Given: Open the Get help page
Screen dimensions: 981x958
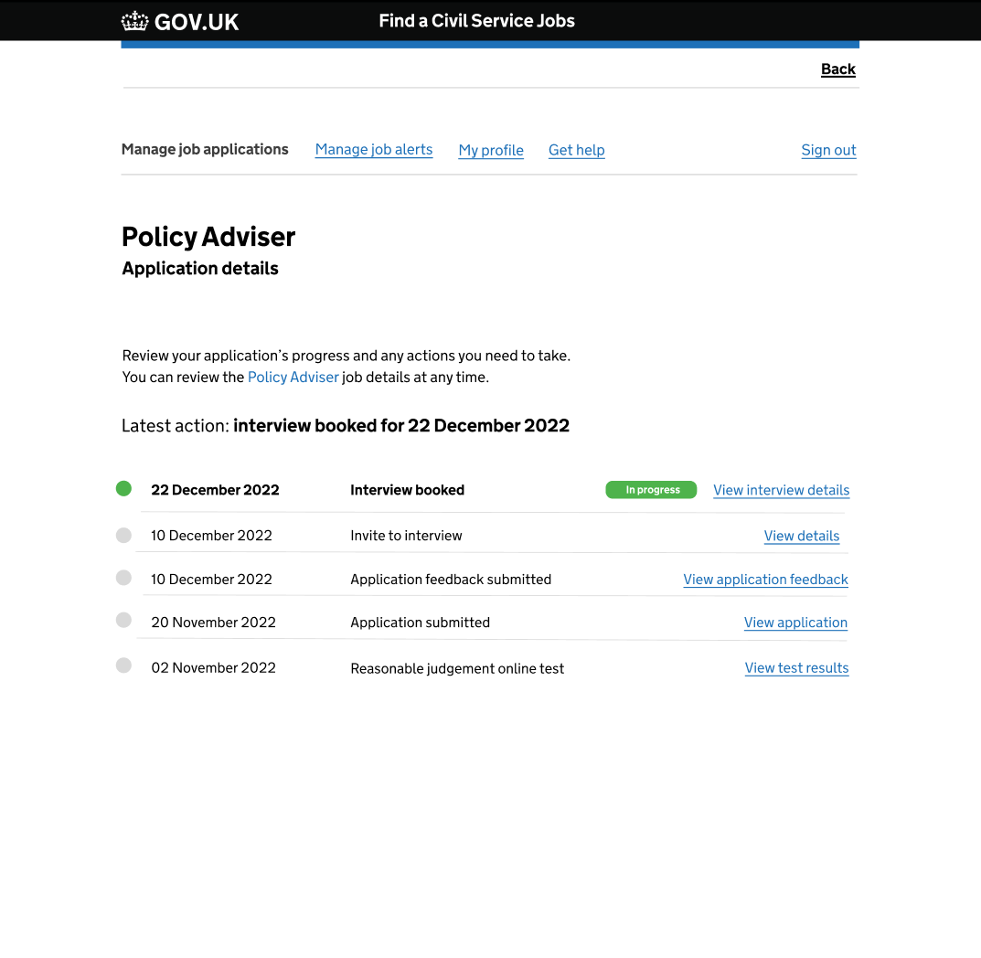Looking at the screenshot, I should [576, 150].
